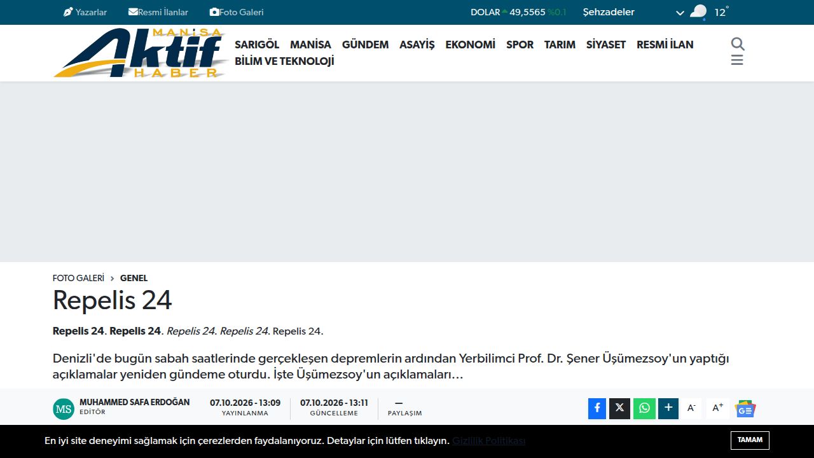Click the Manisa Aktif Haber logo
Screen dimensions: 814x458
[141, 53]
